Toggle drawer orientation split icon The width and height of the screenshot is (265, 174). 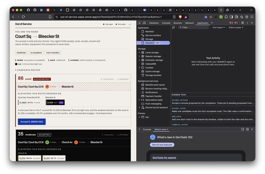[x=243, y=129]
